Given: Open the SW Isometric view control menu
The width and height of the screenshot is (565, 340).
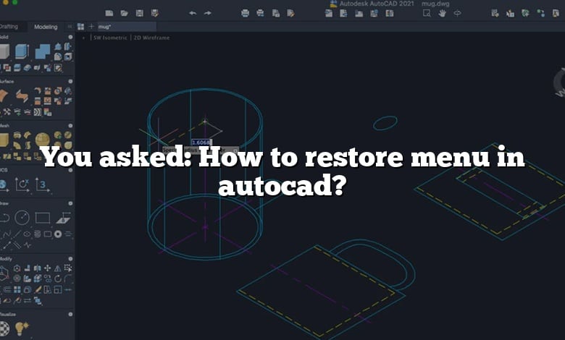Looking at the screenshot, I should tap(110, 38).
